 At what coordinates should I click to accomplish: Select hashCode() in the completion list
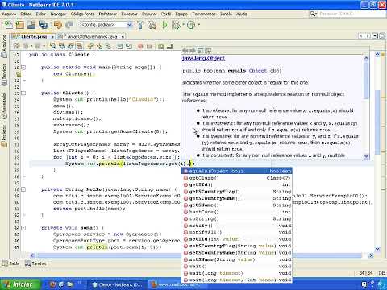click(237, 212)
